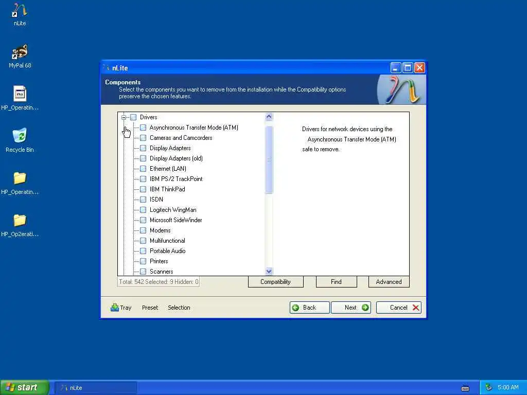Check the Microsoft SideWinder checkbox
527x395 pixels.
click(143, 220)
